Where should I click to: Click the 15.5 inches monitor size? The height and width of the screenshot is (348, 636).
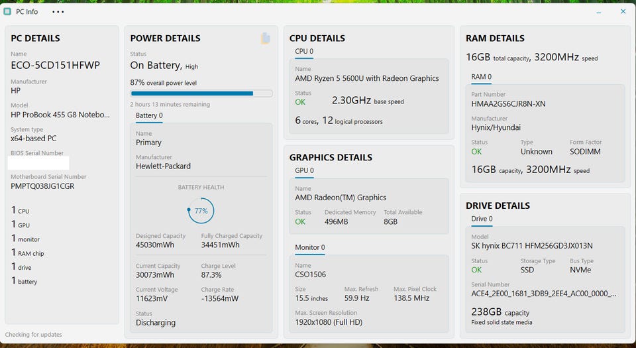click(x=311, y=298)
